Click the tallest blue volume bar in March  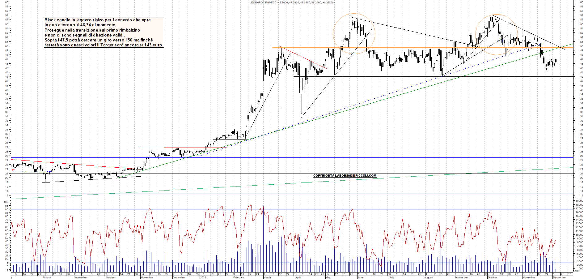click(x=263, y=241)
